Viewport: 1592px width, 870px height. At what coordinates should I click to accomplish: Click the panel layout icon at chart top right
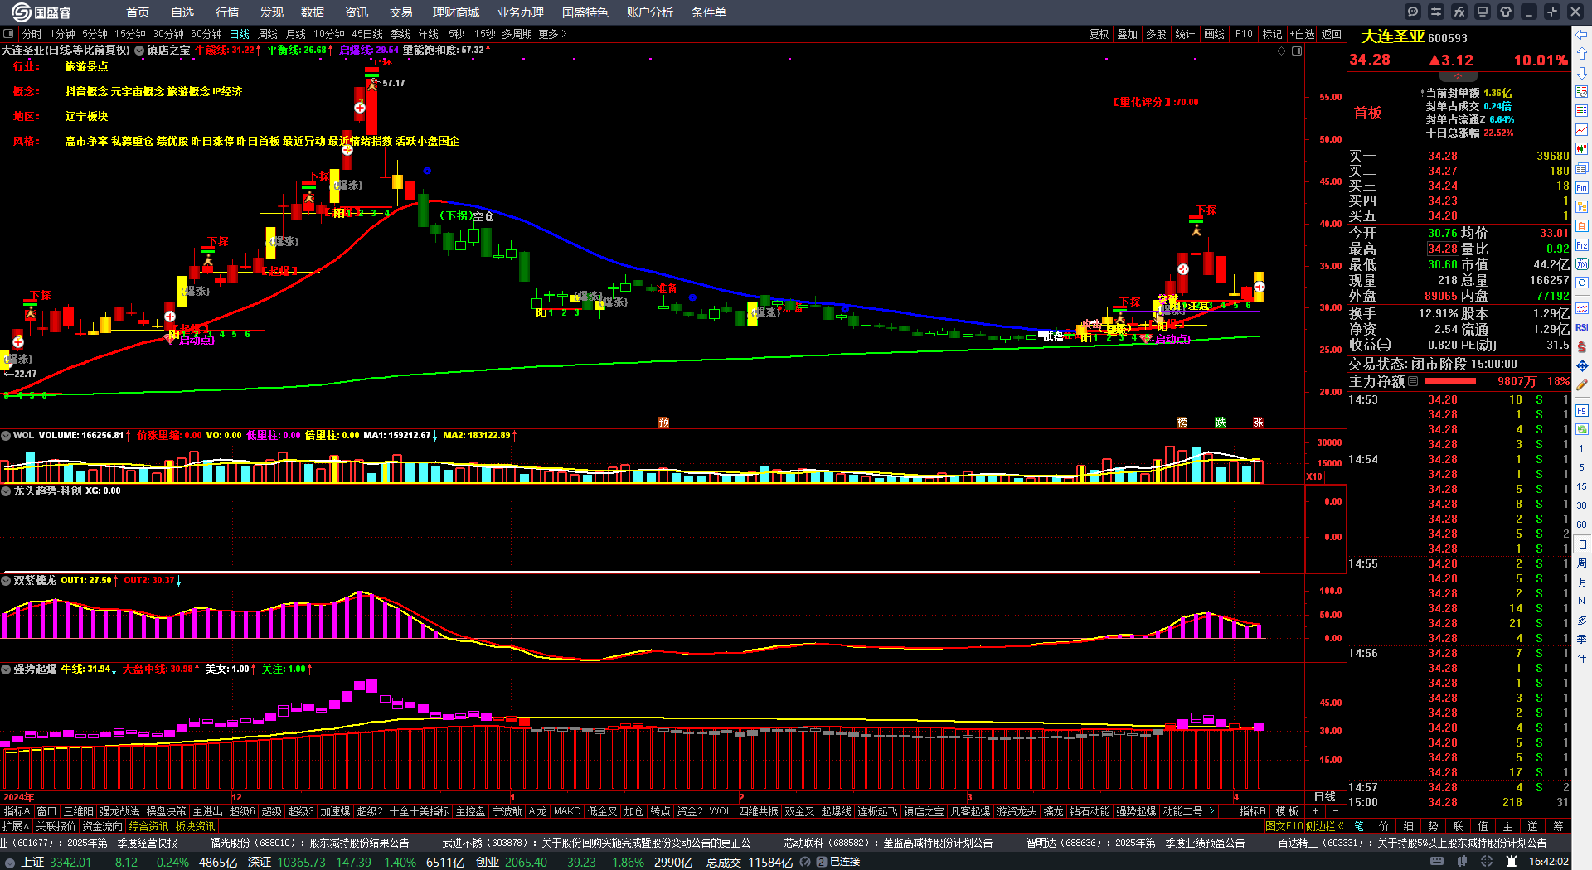pyautogui.click(x=1297, y=51)
